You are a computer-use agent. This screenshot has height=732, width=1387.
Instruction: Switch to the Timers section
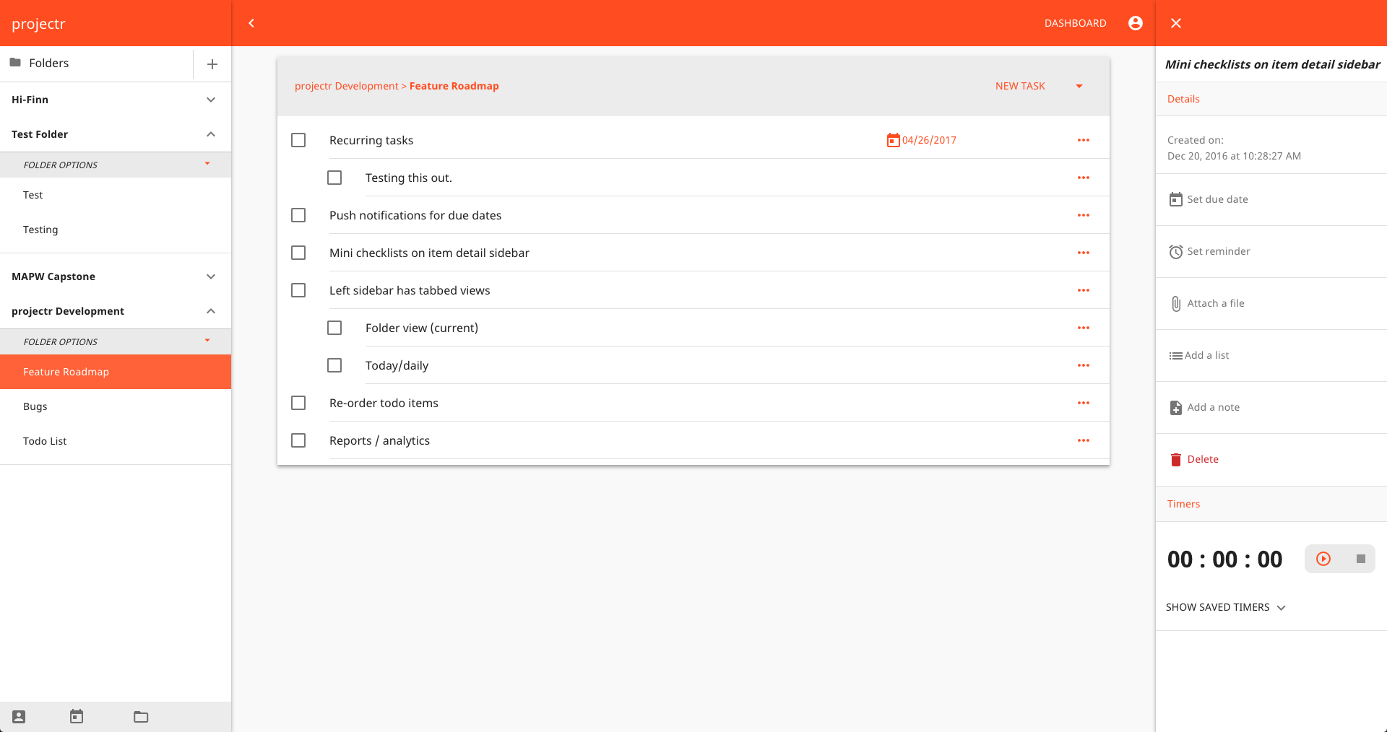tap(1183, 504)
